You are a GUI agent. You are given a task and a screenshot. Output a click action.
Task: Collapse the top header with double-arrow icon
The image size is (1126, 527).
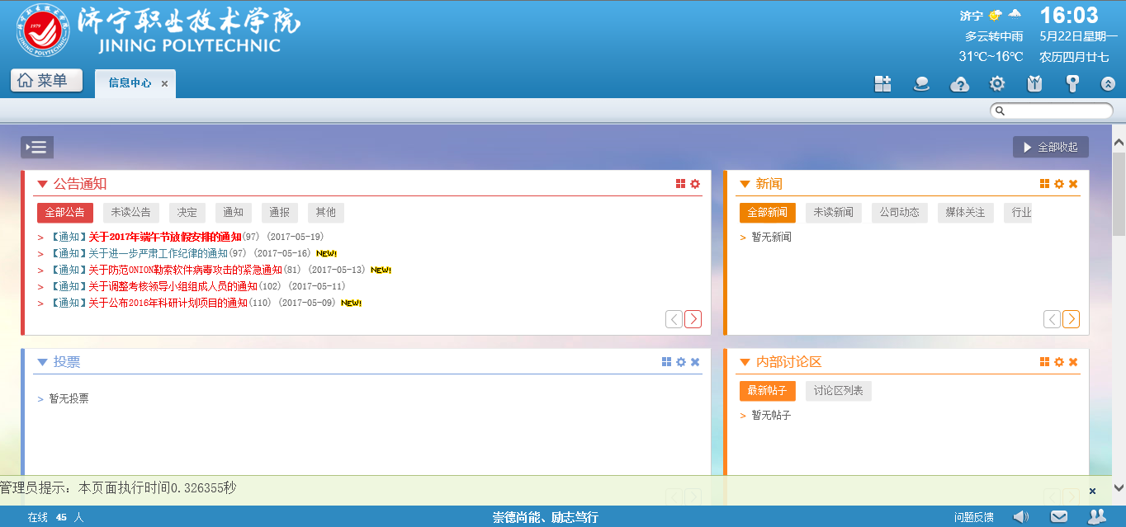pyautogui.click(x=1109, y=83)
